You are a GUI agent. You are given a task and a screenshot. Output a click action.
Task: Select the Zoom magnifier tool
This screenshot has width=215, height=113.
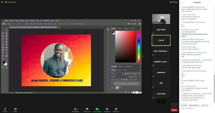pos(3,59)
